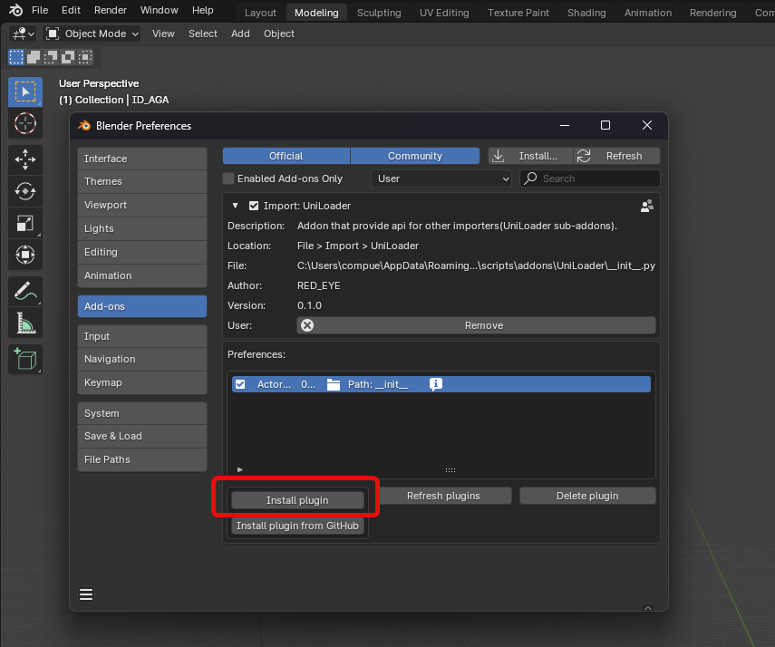This screenshot has height=647, width=775.
Task: Switch to the UV Editing workspace tab
Action: coord(444,13)
